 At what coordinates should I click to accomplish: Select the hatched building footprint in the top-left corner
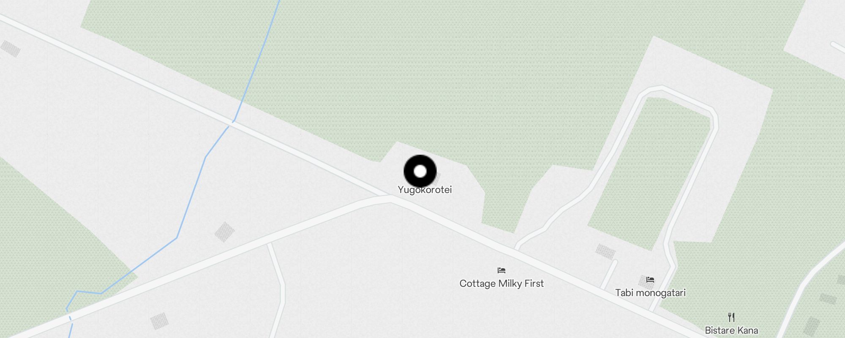pos(11,49)
